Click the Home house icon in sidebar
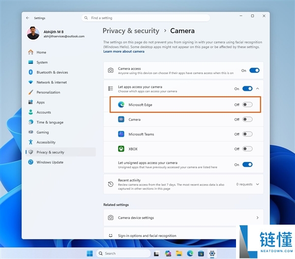This screenshot has height=259, width=295. coord(30,52)
